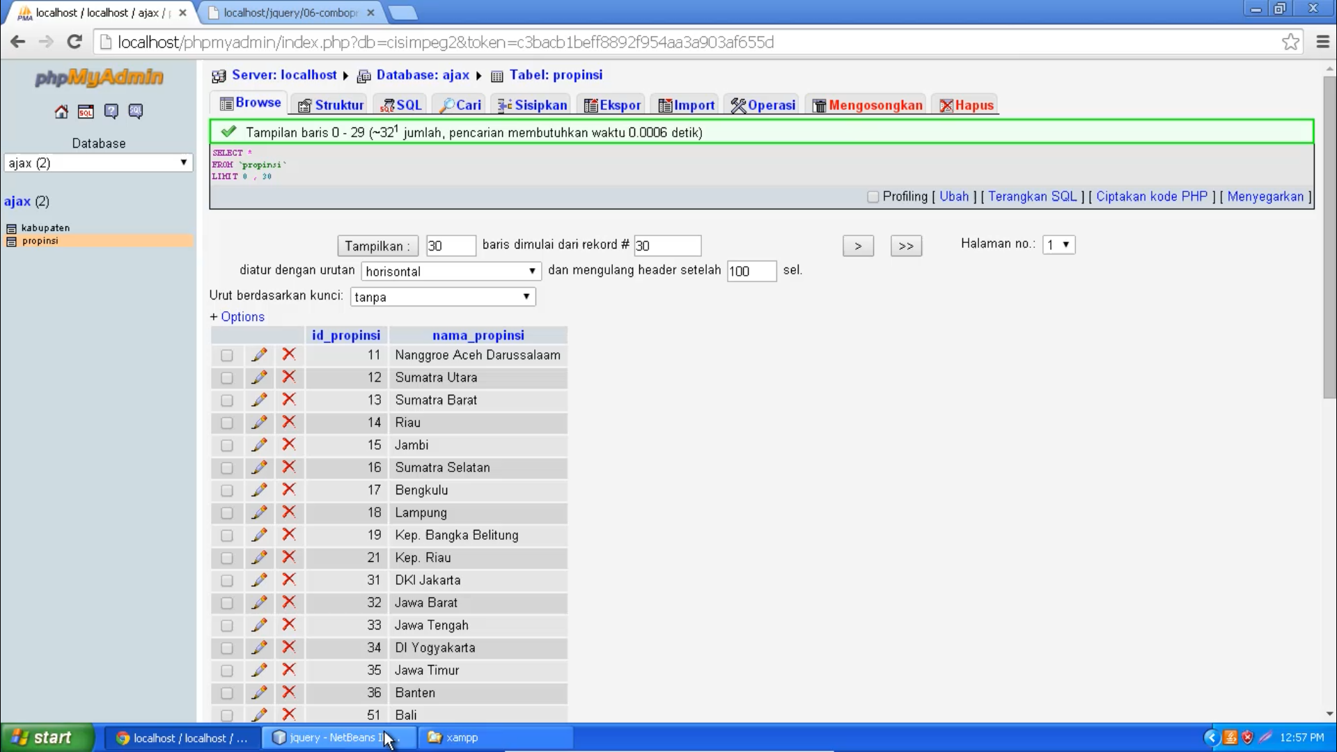This screenshot has height=752, width=1337.
Task: Delete the Jambi row using red X
Action: pyautogui.click(x=289, y=445)
